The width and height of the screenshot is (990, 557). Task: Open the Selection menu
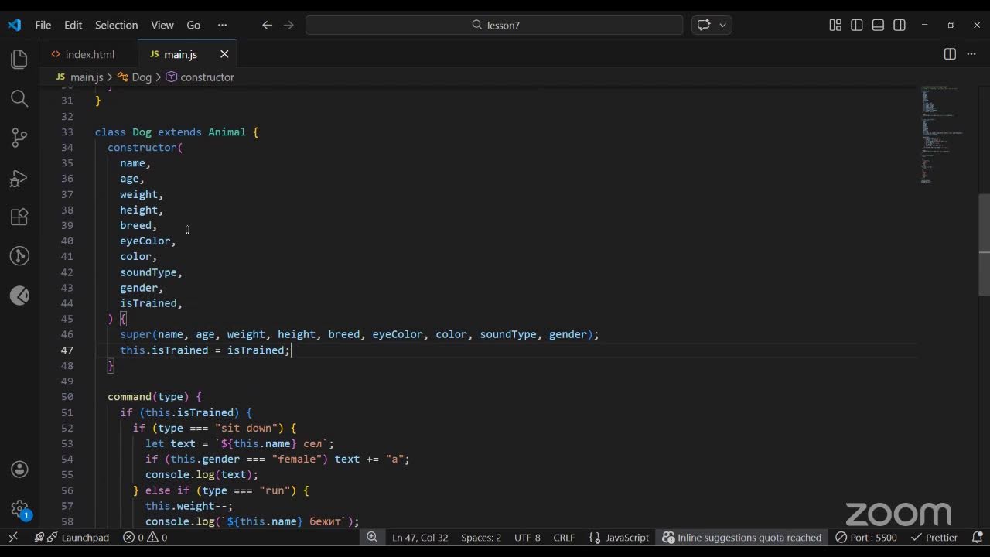coord(116,25)
